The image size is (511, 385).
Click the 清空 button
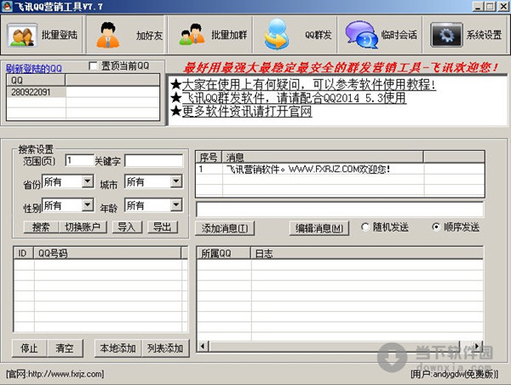[x=65, y=348]
